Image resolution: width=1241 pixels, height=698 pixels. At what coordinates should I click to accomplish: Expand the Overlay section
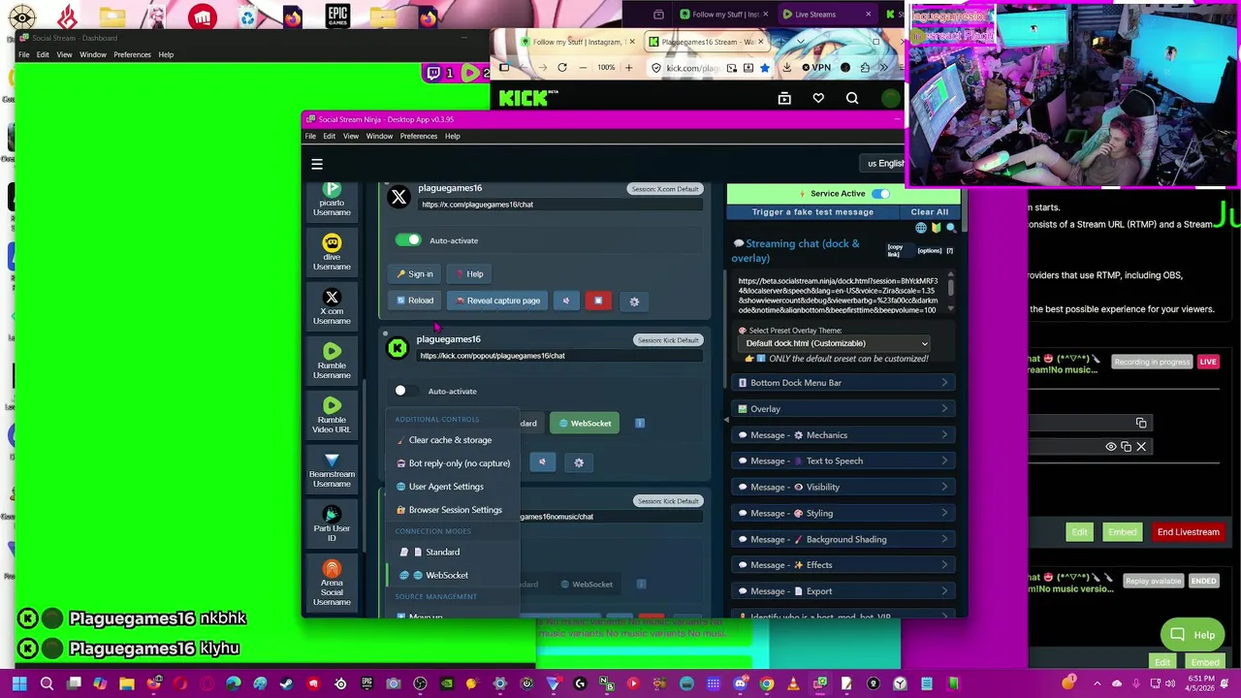coord(843,409)
